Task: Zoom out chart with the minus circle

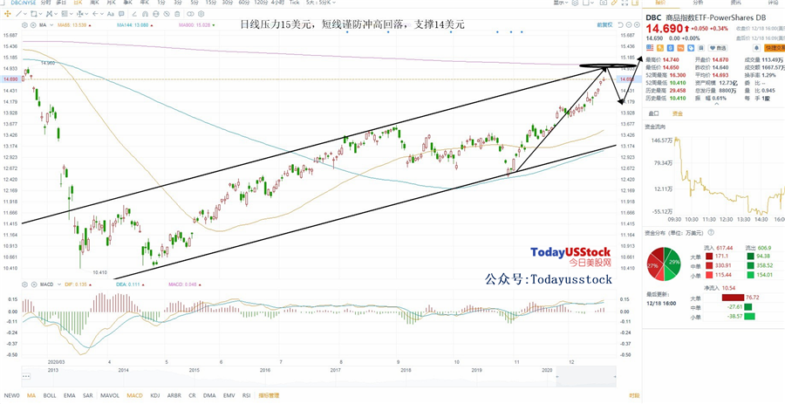Action: pos(628,25)
